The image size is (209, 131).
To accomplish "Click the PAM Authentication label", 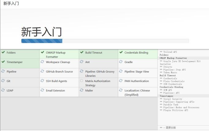I will click(137, 81).
